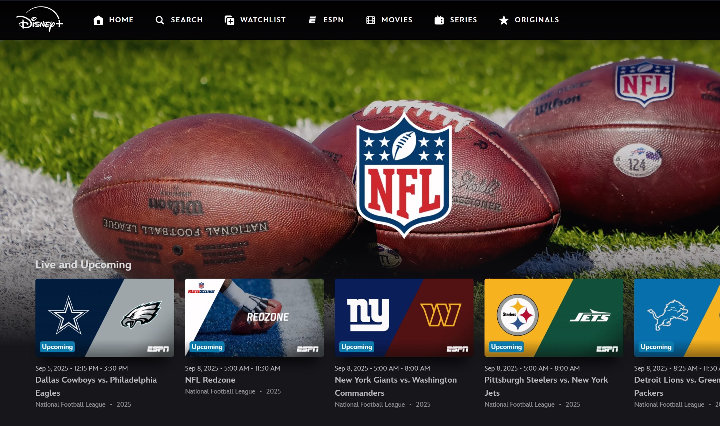Click ESPN logo on Redzone card
Screen dimensions: 720x426
coord(308,349)
